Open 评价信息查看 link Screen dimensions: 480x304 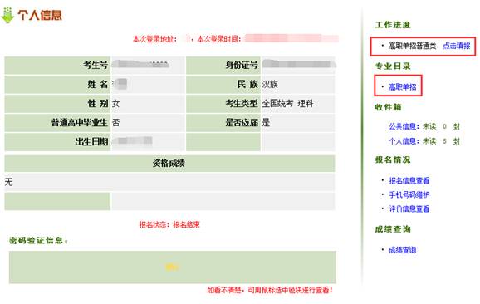(x=409, y=208)
